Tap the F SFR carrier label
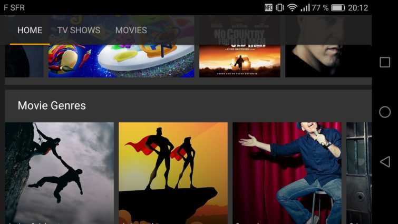The width and height of the screenshot is (398, 224). (14, 7)
